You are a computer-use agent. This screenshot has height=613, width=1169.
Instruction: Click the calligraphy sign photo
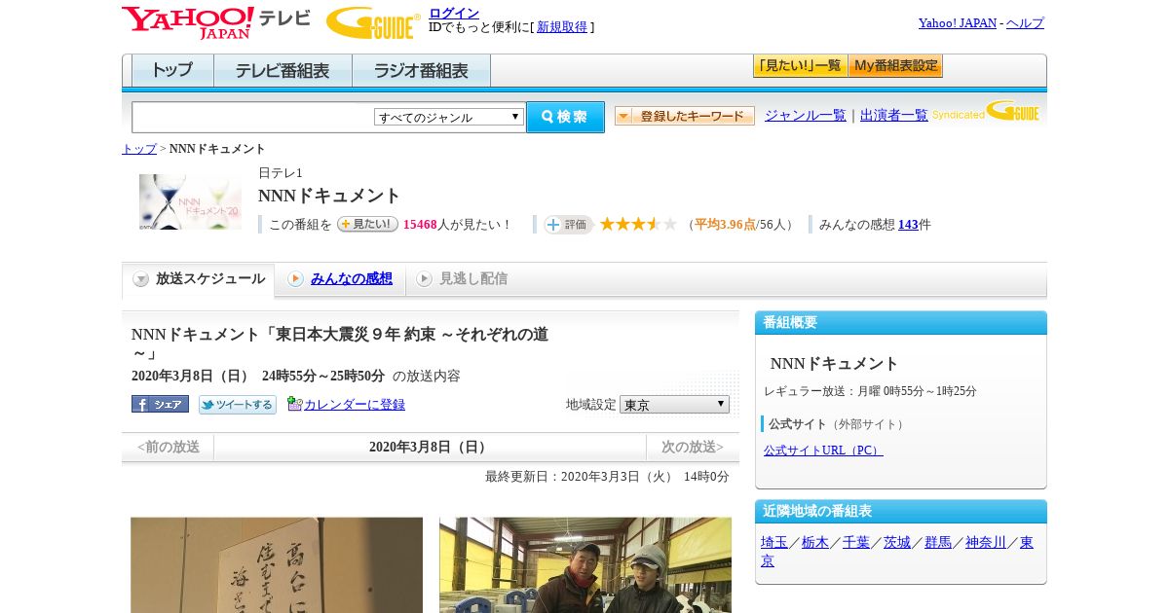(277, 565)
